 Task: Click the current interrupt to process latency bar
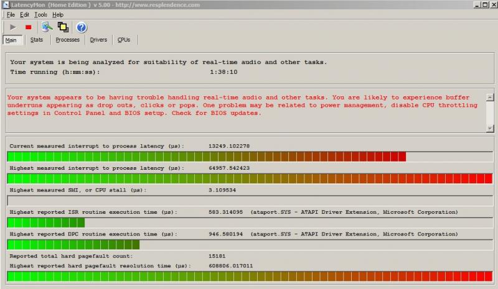[x=250, y=157]
